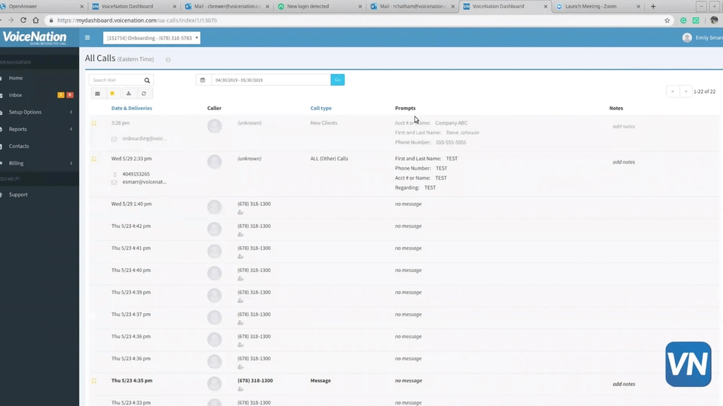Viewport: 723px width, 406px height.
Task: Toggle the bookmark flag on 3:26 pm call
Action: (x=94, y=123)
